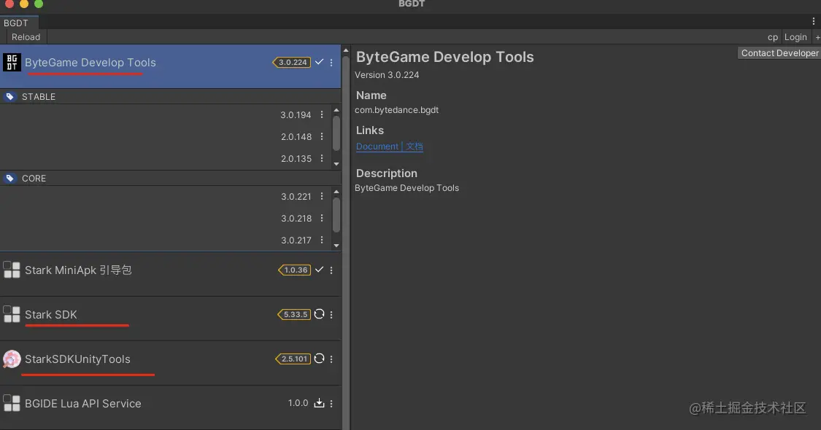Screen dimensions: 821x430
Task: Click the Stark MiniApk package icon
Action: (x=12, y=270)
